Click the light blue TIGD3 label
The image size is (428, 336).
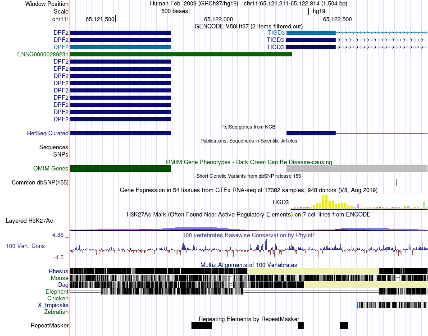click(276, 33)
